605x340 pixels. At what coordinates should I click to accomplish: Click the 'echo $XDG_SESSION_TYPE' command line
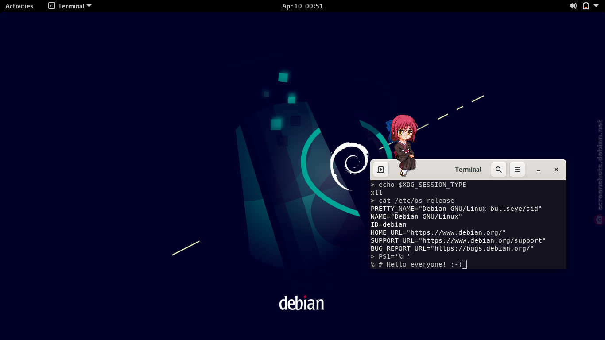coord(419,185)
